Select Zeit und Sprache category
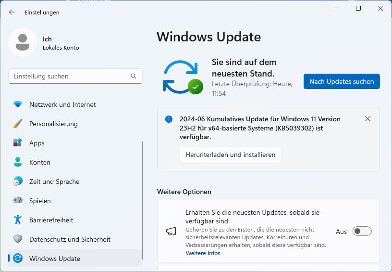392x272 pixels. click(x=75, y=181)
